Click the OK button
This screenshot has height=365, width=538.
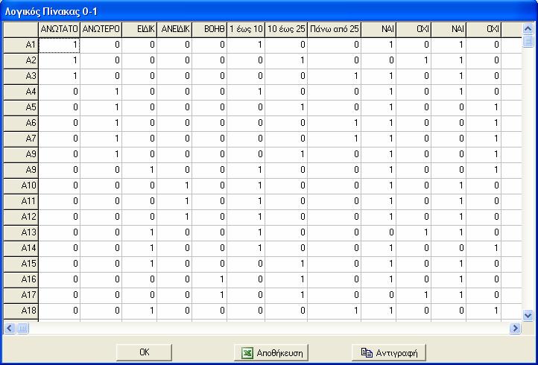tap(144, 352)
